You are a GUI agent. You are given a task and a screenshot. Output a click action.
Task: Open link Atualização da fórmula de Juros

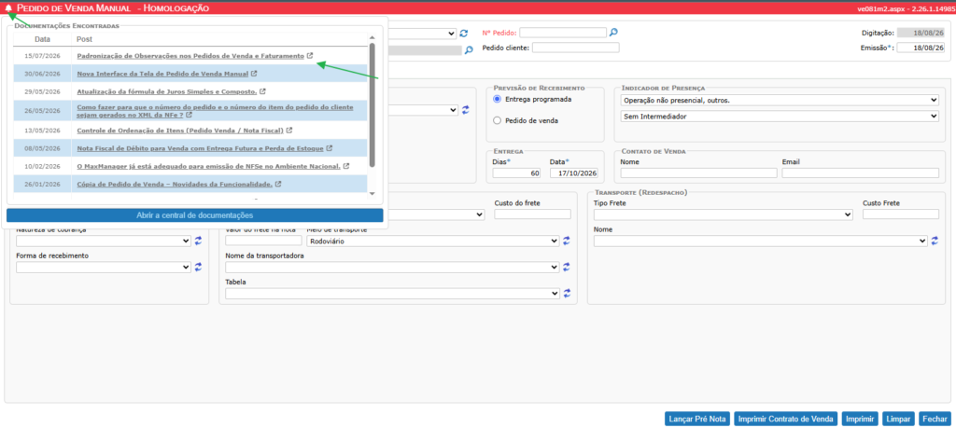[x=166, y=92]
